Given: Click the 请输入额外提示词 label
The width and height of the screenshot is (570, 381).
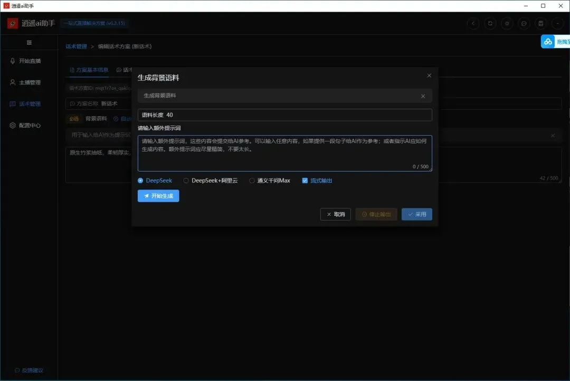Looking at the screenshot, I should pyautogui.click(x=159, y=128).
